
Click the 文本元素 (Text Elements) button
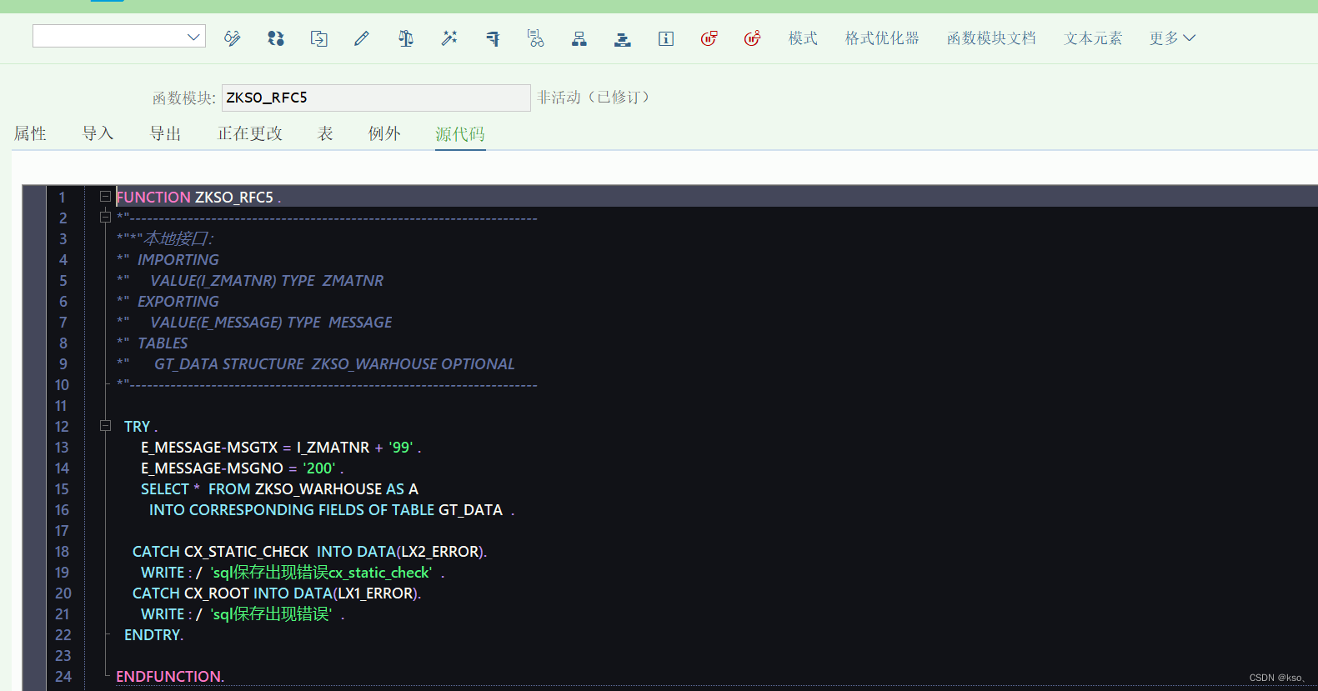point(1093,38)
